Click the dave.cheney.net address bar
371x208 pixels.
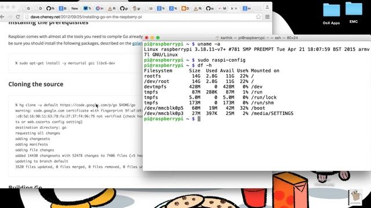[143, 17]
